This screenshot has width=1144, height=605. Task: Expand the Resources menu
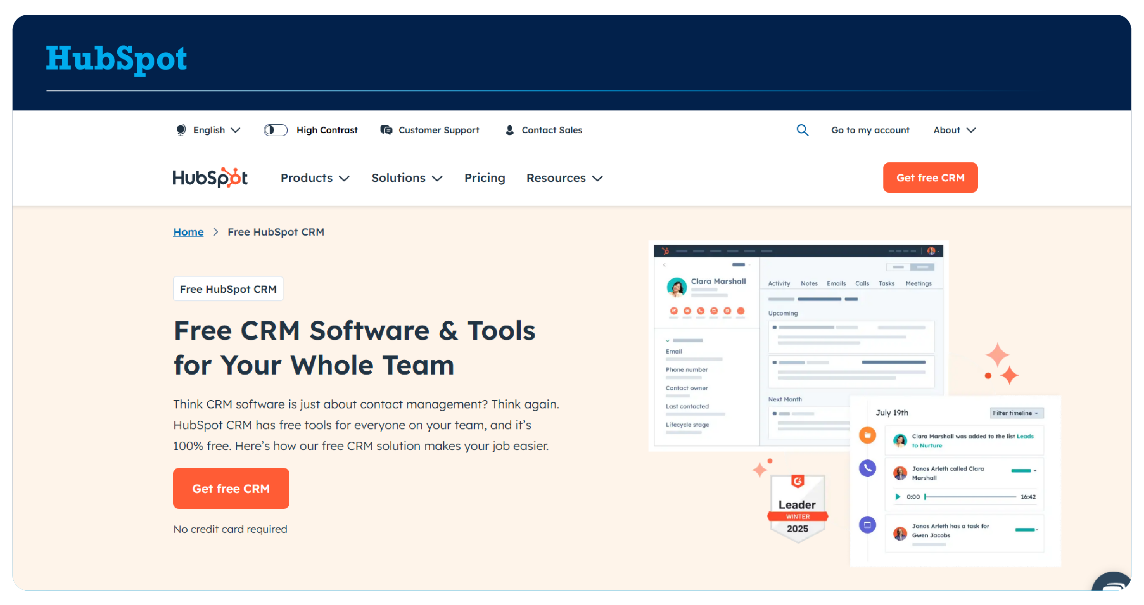565,178
